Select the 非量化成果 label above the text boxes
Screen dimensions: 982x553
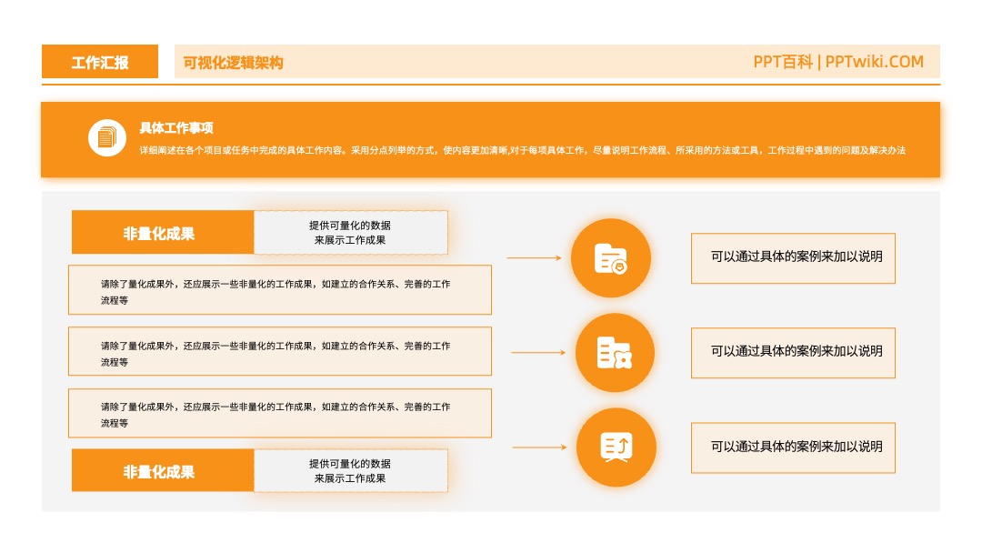tap(163, 232)
